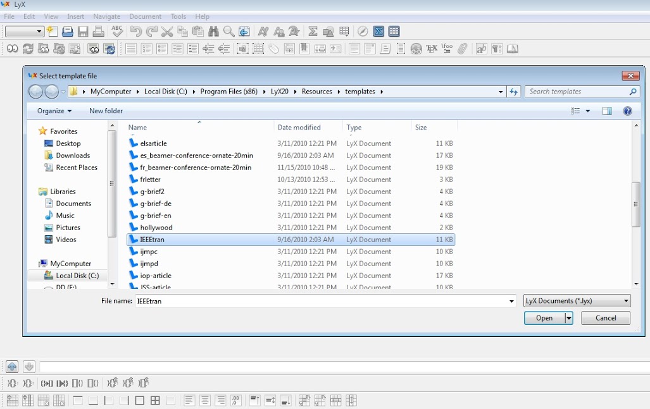650x409 pixels.
Task: Click the Sigma insert math icon
Action: point(313,31)
